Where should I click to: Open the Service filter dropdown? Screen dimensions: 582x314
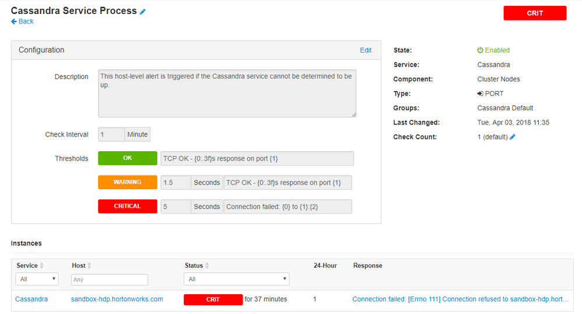click(x=37, y=279)
